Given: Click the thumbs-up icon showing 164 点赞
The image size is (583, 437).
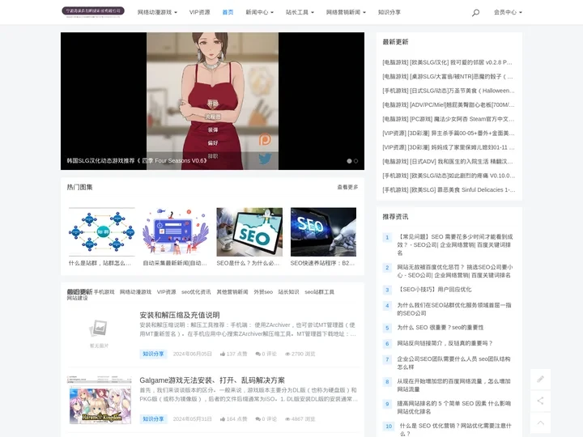Looking at the screenshot, I should coord(223,419).
